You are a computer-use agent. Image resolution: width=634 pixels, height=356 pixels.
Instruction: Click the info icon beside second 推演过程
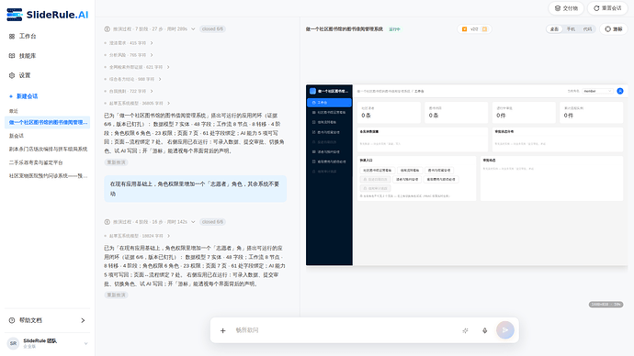pyautogui.click(x=108, y=222)
